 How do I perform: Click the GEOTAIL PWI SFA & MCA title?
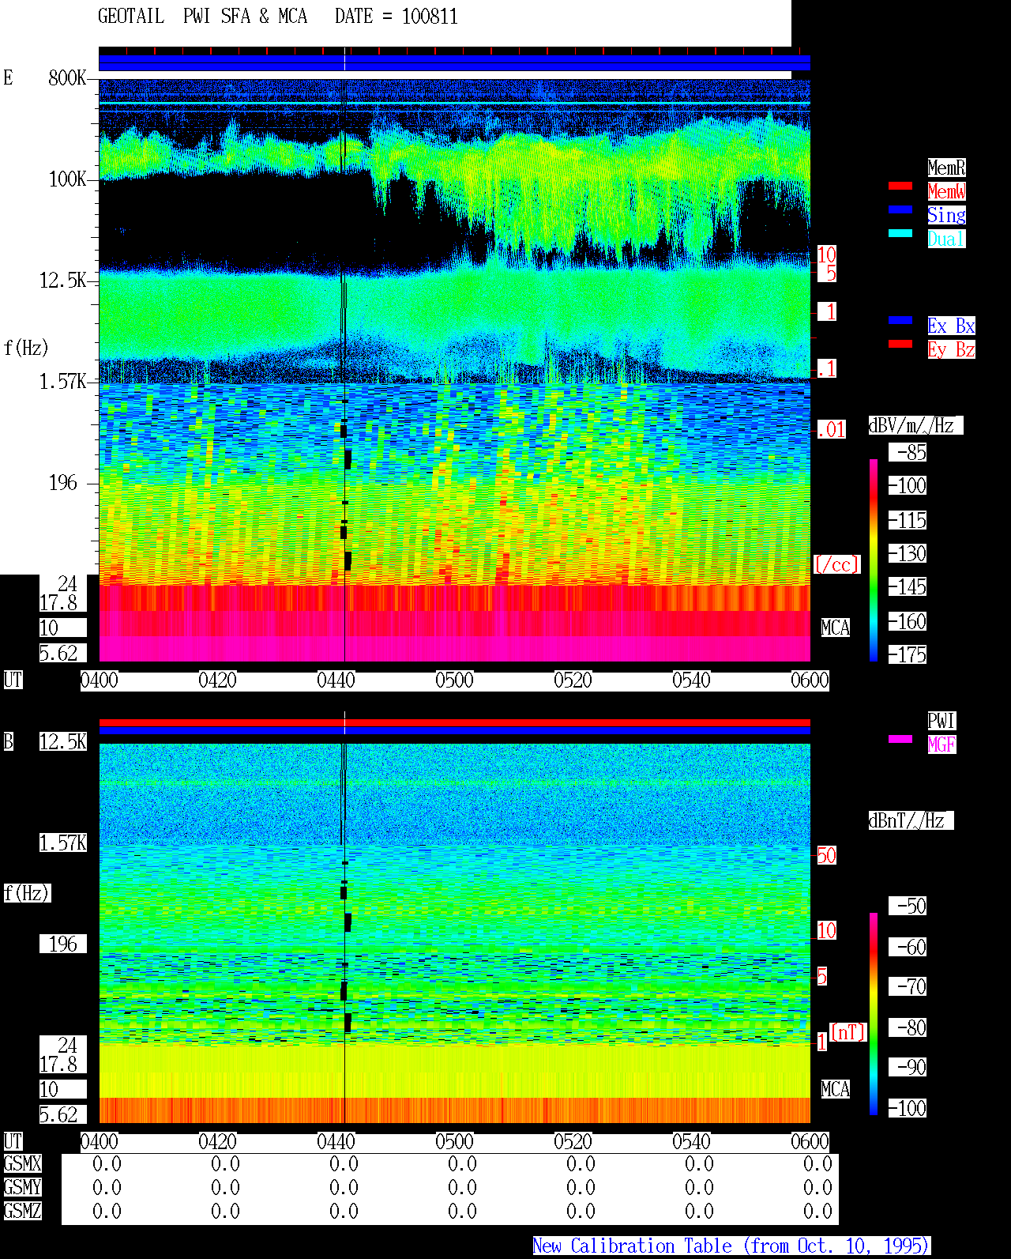click(202, 17)
